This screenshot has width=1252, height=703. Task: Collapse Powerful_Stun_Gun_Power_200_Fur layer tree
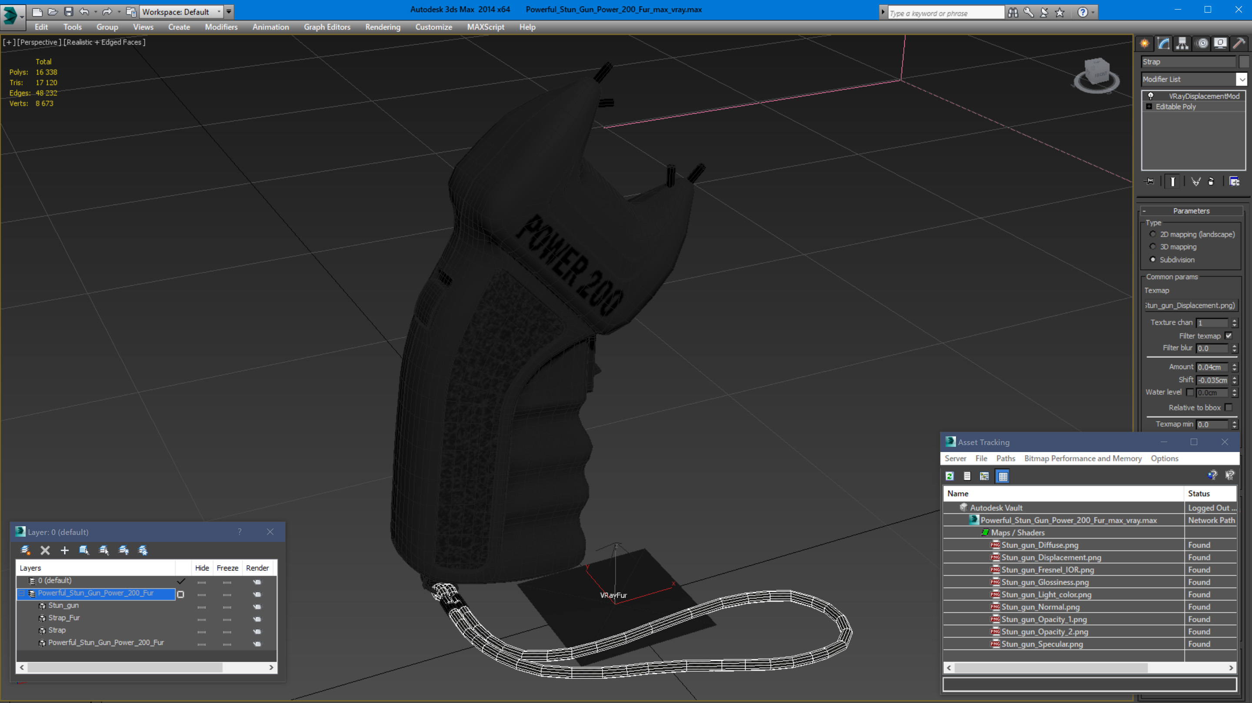21,593
